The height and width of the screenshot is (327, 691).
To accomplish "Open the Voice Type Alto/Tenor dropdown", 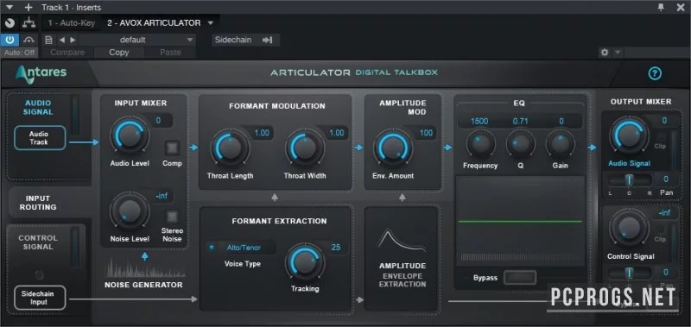I will pos(241,248).
